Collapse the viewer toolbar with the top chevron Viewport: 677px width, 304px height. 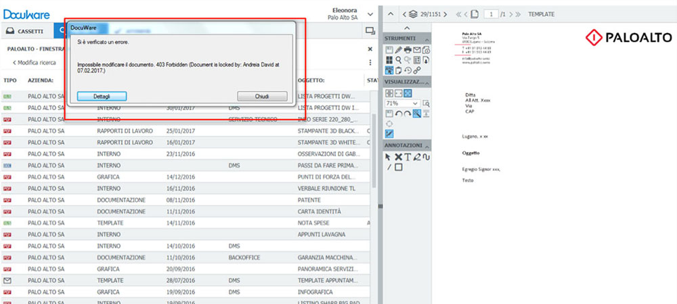[x=391, y=14]
